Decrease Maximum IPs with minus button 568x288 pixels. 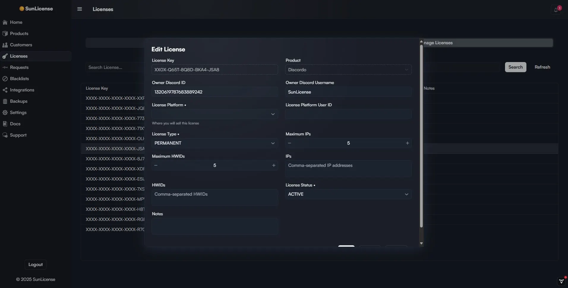click(290, 143)
